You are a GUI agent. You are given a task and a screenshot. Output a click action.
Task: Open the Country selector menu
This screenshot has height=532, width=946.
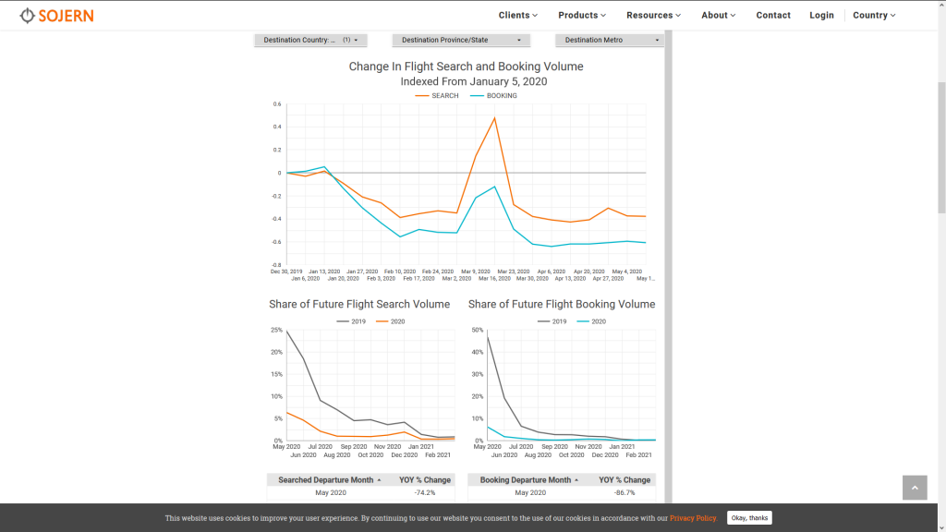(874, 16)
